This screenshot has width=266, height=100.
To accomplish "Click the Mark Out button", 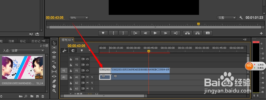I will coord(123,33).
